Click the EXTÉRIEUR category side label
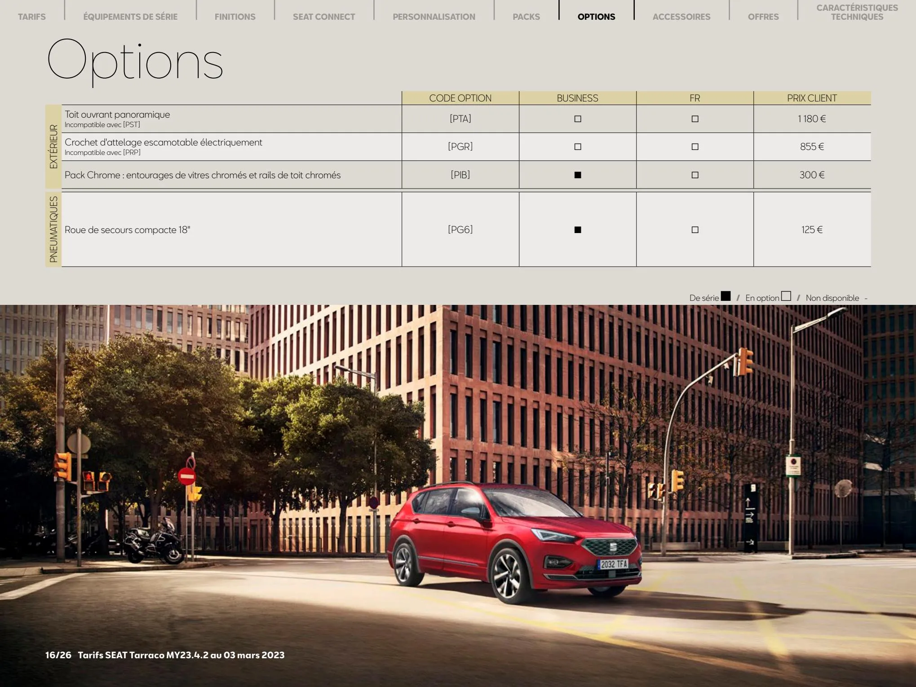This screenshot has height=687, width=916. pos(53,146)
